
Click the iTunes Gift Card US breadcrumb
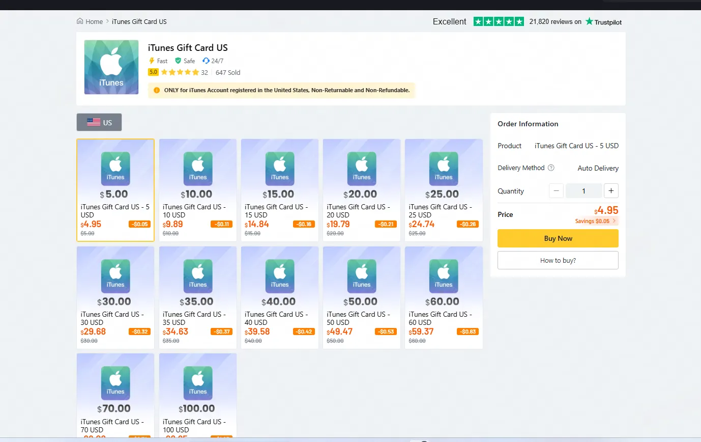(139, 21)
